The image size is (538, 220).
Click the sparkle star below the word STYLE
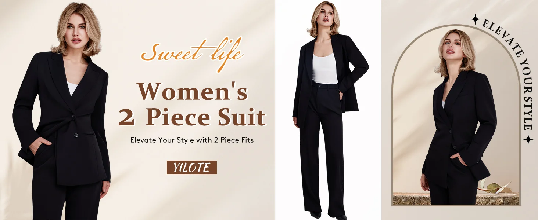[x=528, y=140]
